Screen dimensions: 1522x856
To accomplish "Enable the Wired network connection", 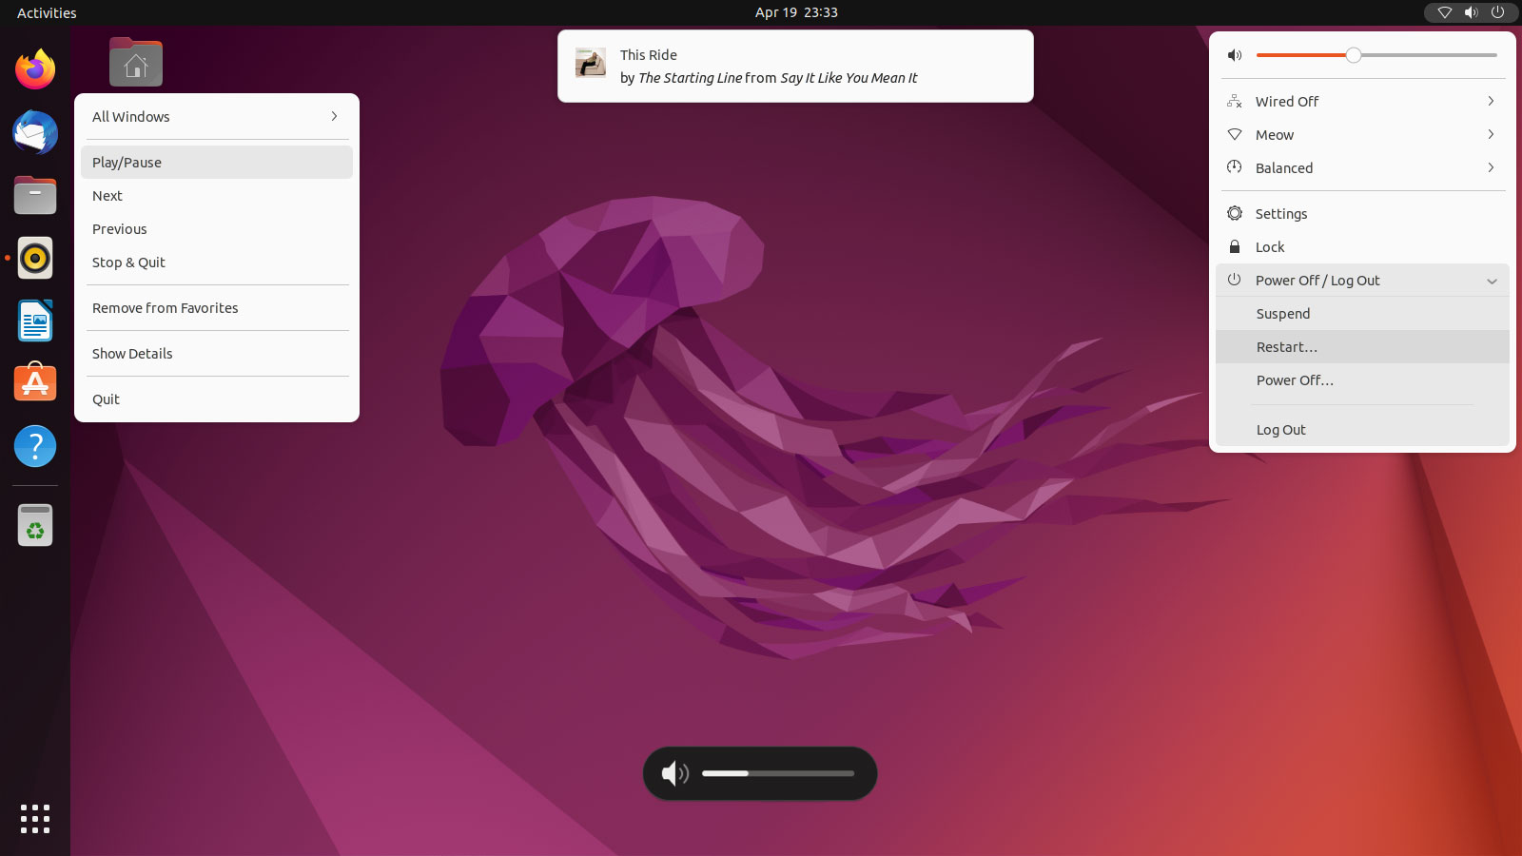I will [1286, 101].
